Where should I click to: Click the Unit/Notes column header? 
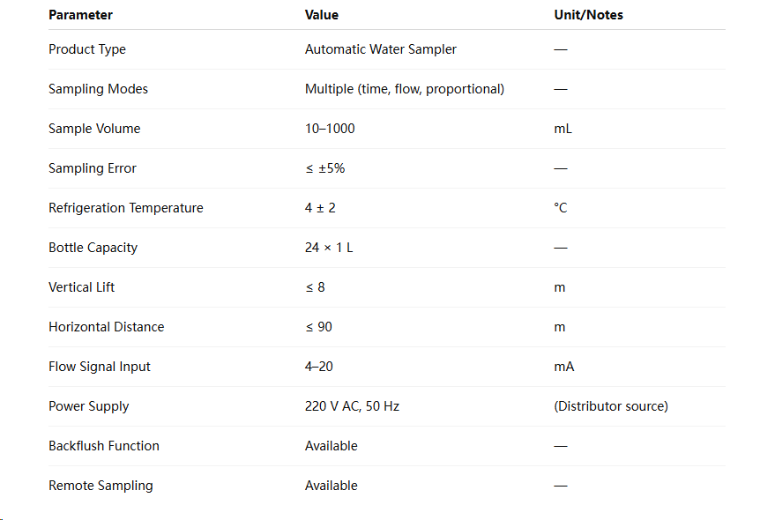pyautogui.click(x=588, y=15)
